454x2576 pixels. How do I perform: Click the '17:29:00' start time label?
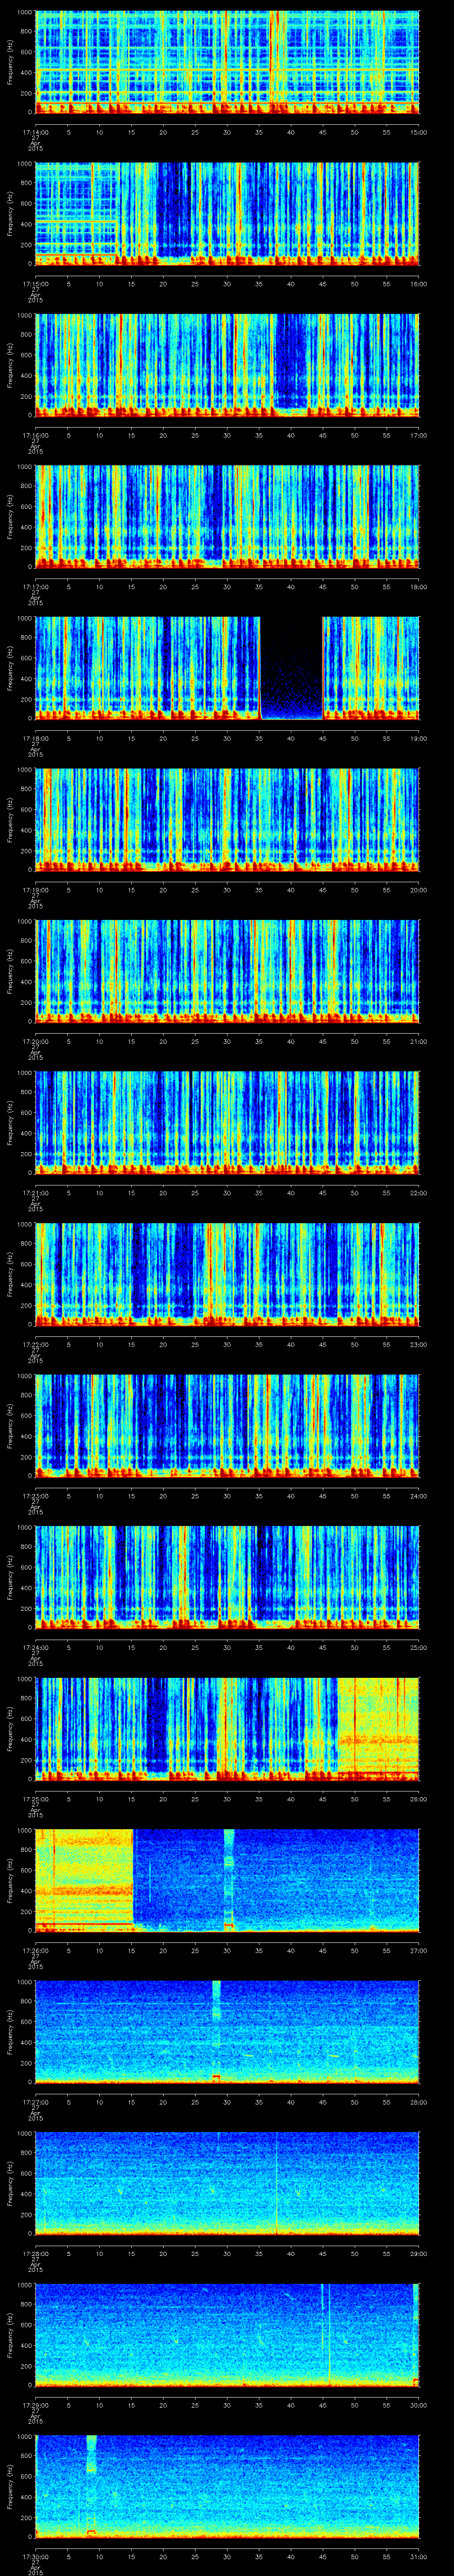(35, 2404)
